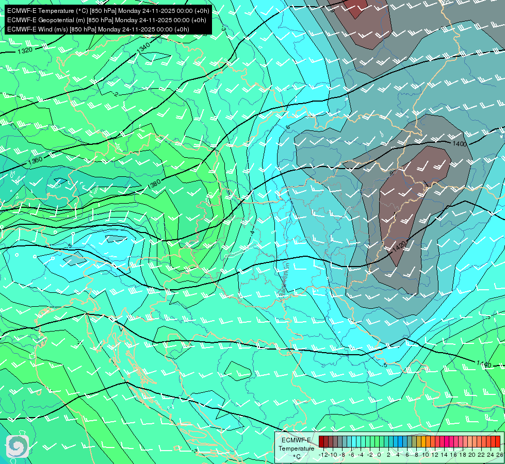The width and height of the screenshot is (505, 464).
Task: Click the '24' legend scale label
Action: coord(491,455)
